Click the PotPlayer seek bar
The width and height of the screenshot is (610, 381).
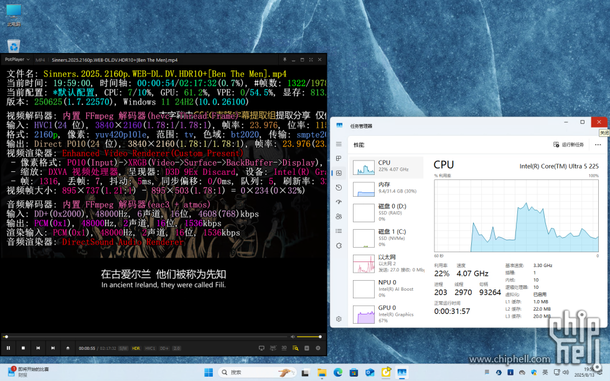tap(146, 337)
